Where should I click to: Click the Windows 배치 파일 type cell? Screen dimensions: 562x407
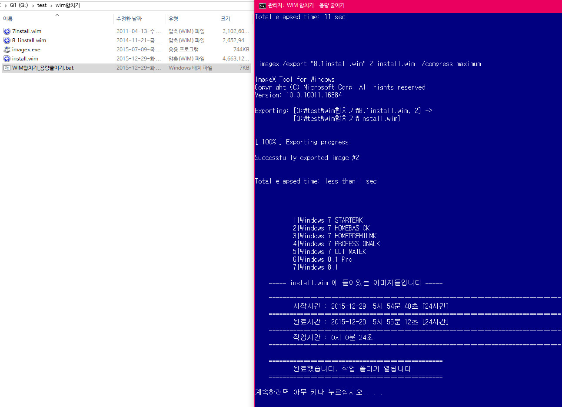(x=190, y=68)
